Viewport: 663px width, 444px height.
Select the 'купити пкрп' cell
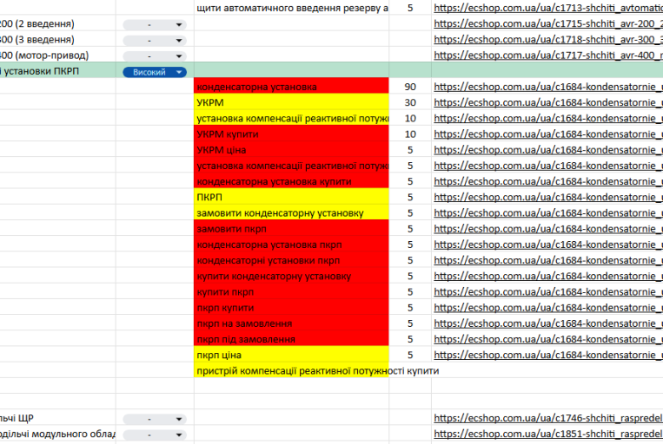pos(291,291)
